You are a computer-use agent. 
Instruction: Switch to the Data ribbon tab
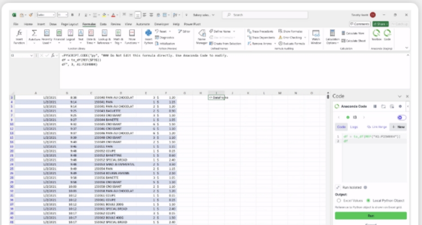pos(103,23)
